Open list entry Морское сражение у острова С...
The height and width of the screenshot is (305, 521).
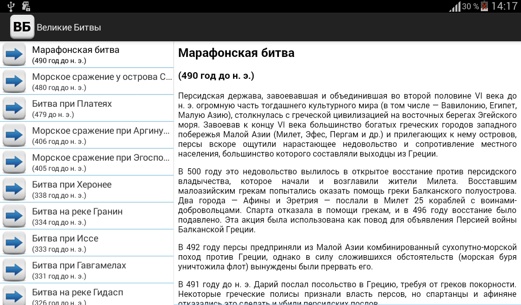[x=86, y=81]
